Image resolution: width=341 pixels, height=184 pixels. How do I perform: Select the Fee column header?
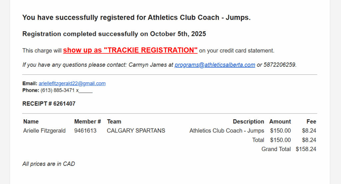click(311, 122)
